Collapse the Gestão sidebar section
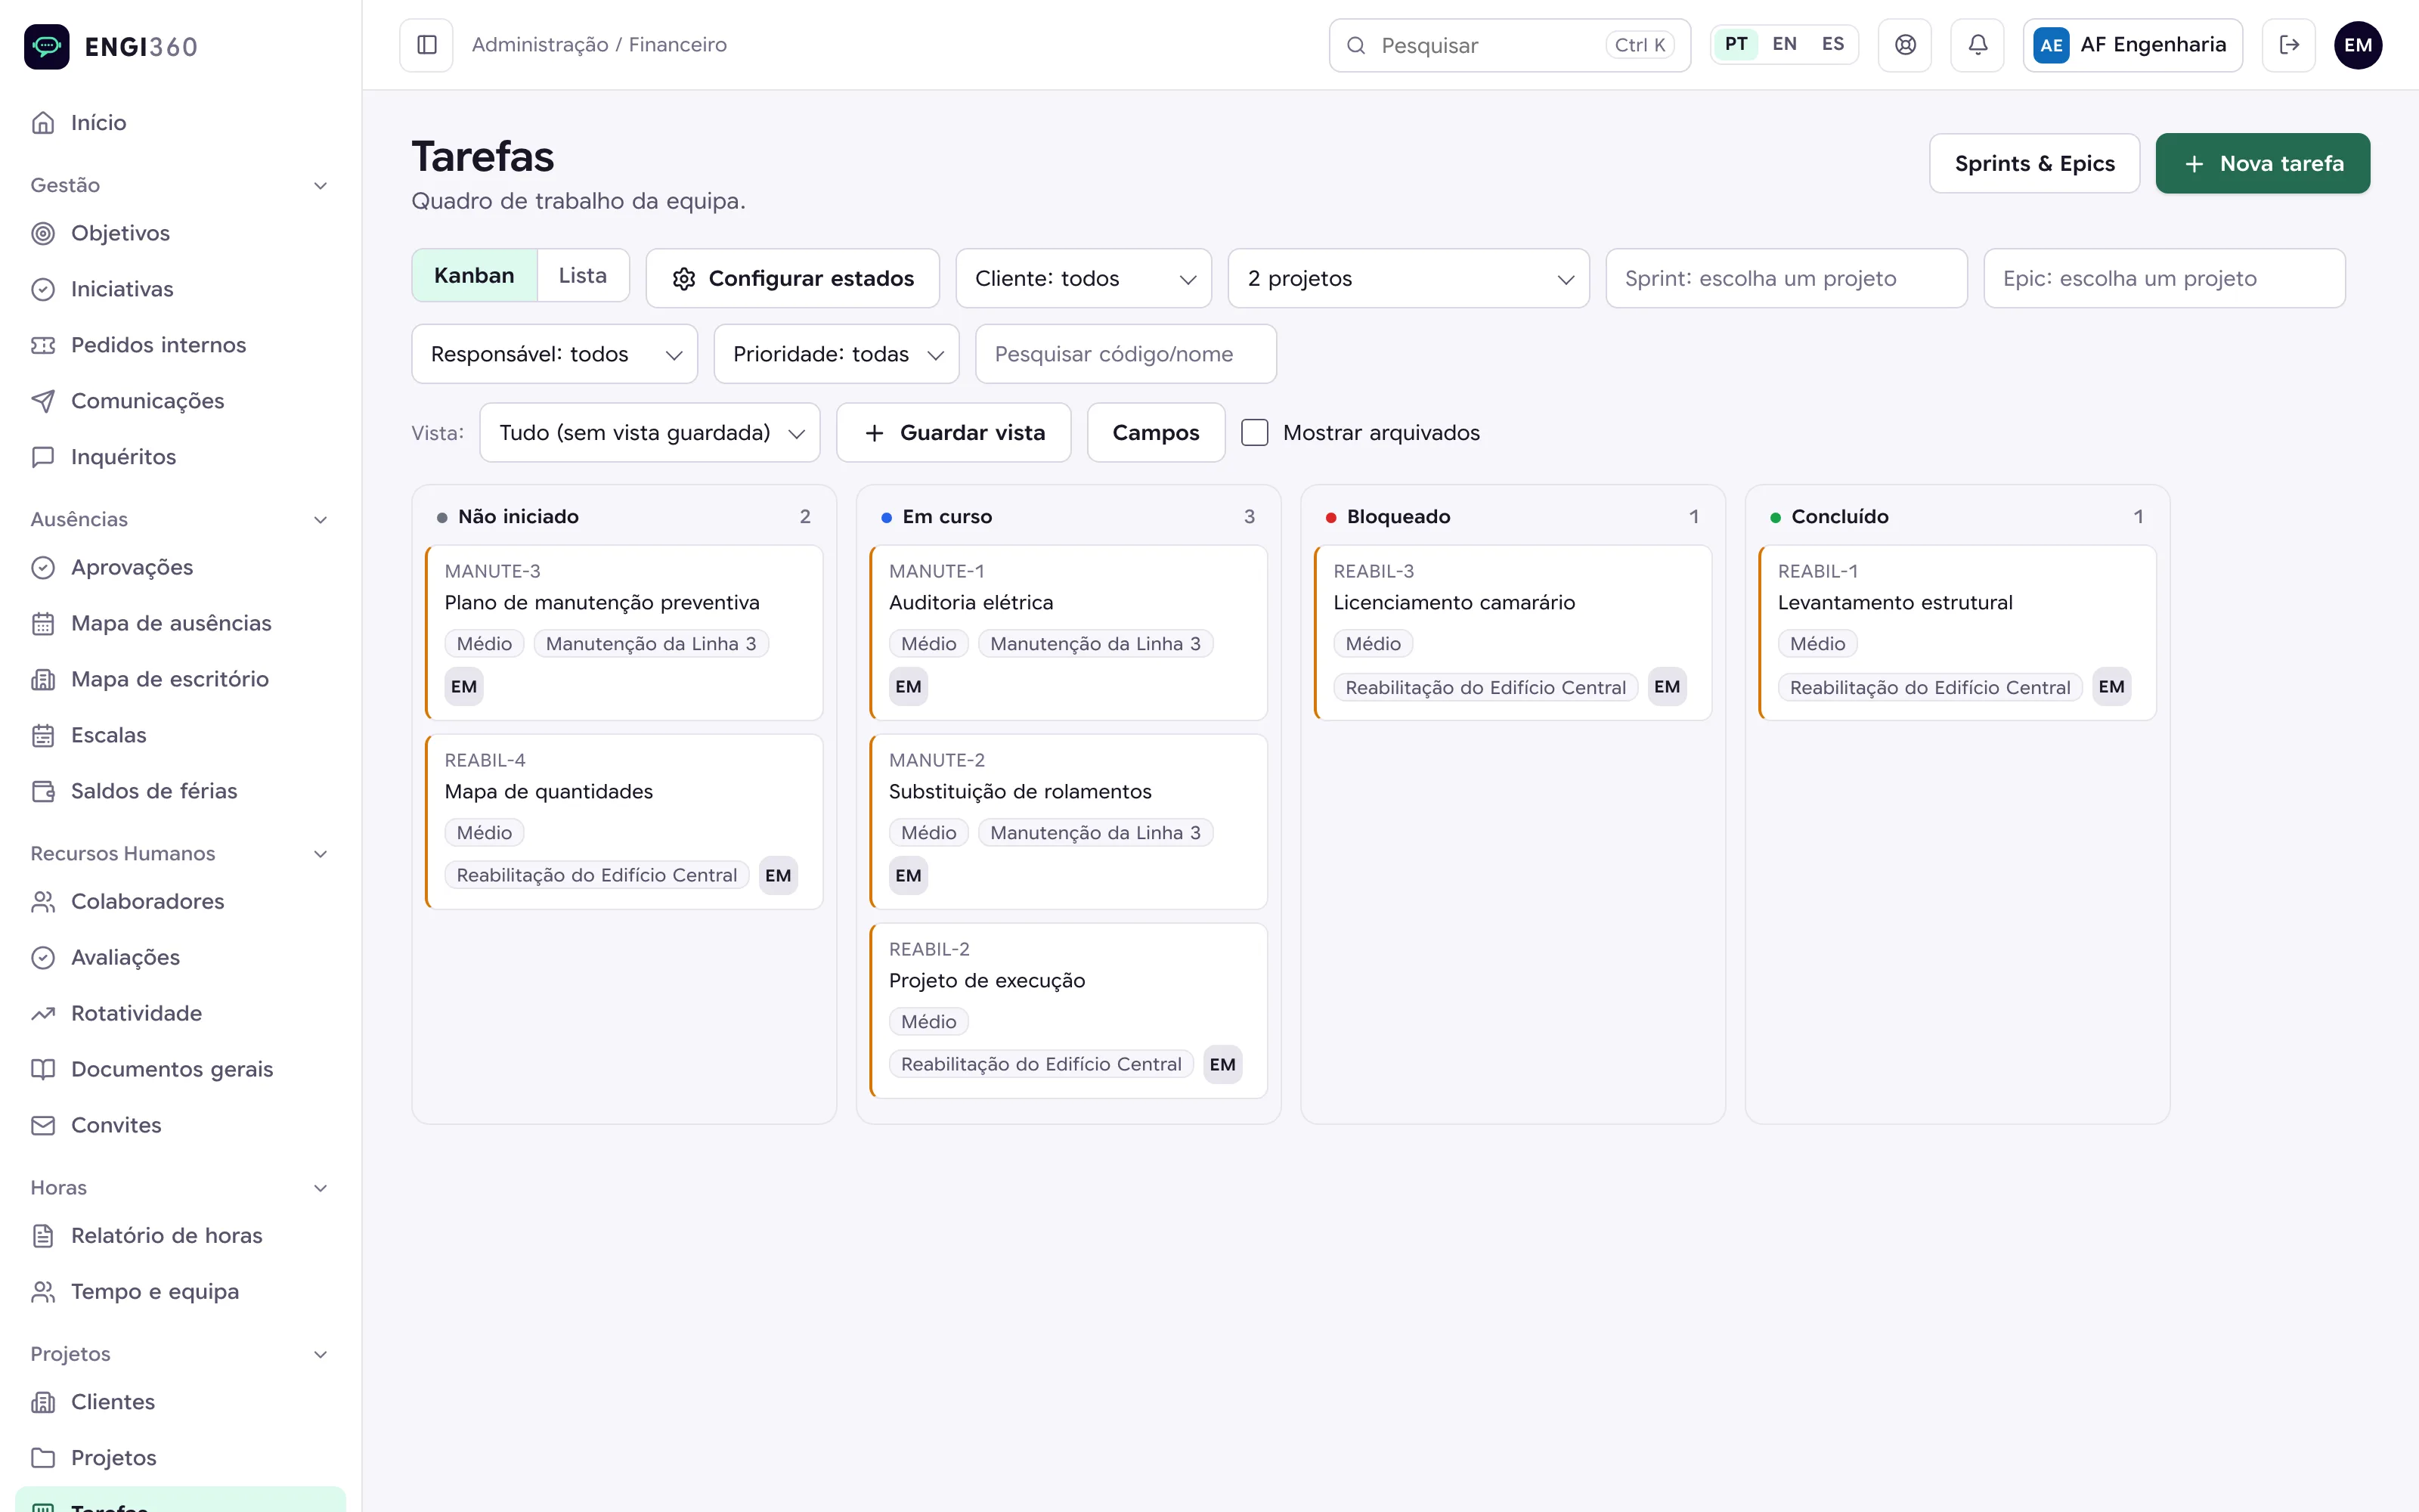This screenshot has width=2419, height=1512. 320,185
